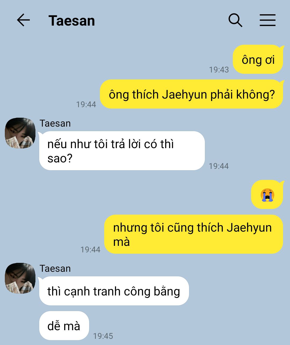Tap sender name Taesan above first reply

(55, 123)
